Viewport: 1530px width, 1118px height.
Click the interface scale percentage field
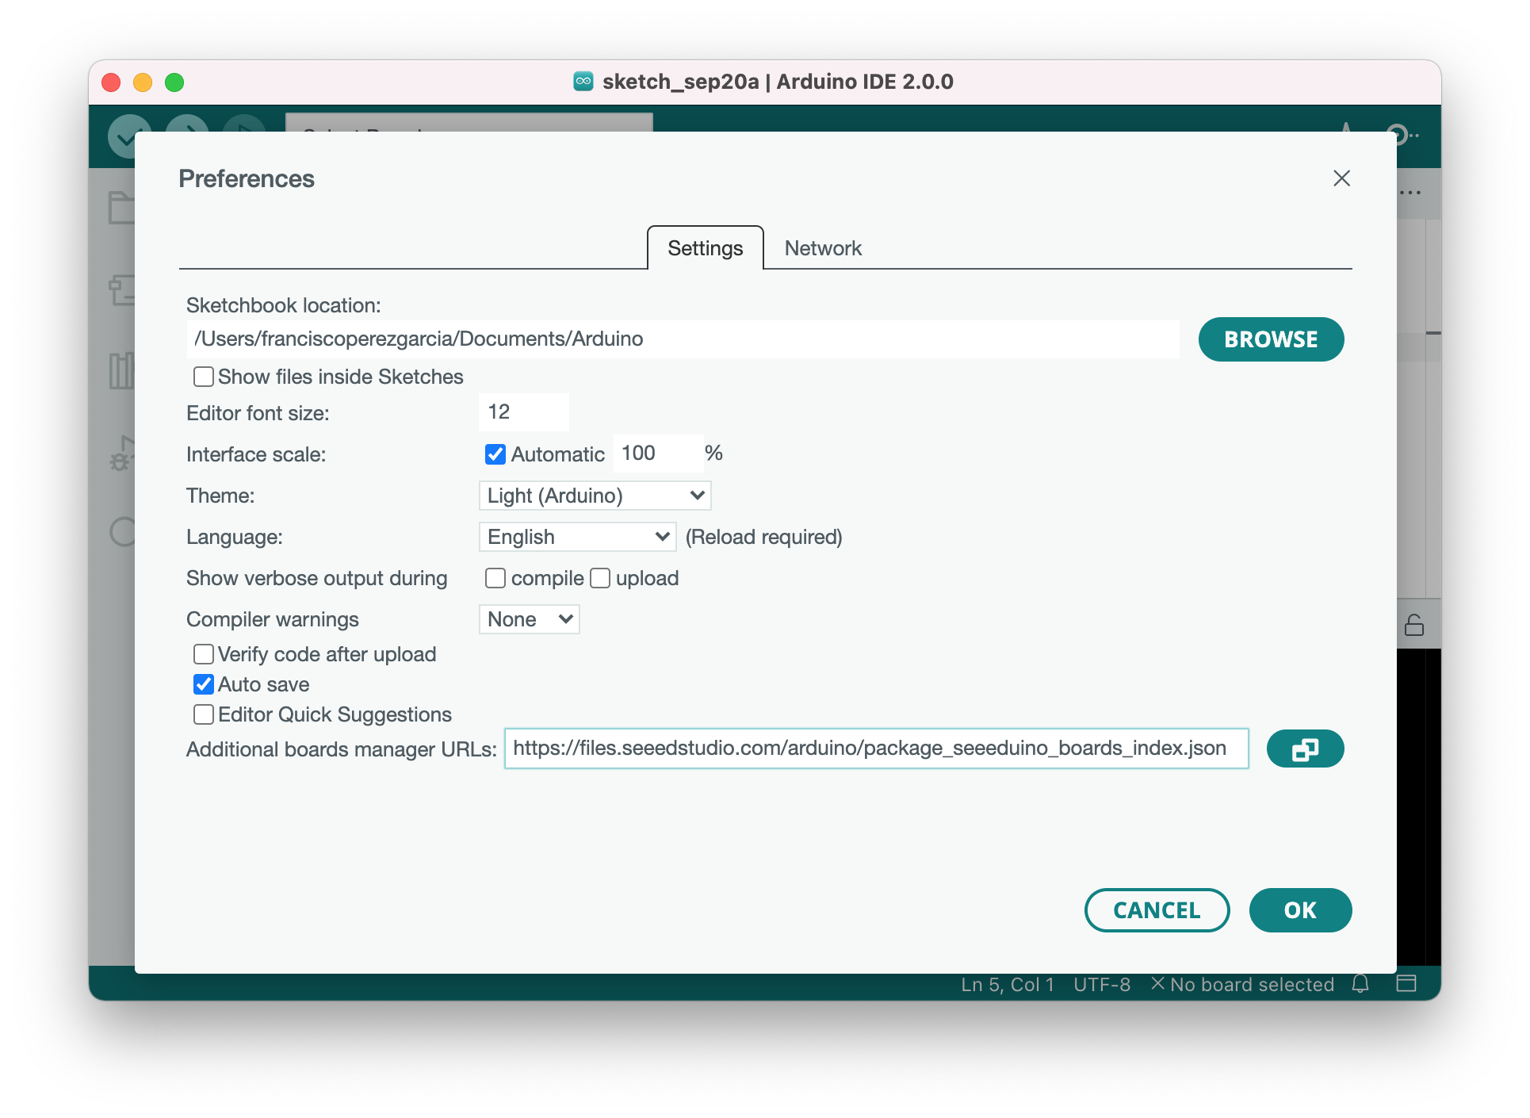click(658, 454)
